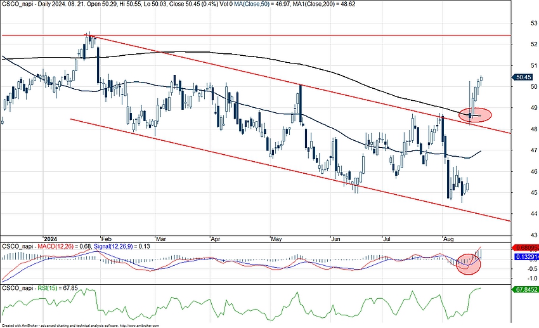Viewport: 539px width, 328px height.
Task: Click the 53 price axis label
Action: pyautogui.click(x=534, y=23)
